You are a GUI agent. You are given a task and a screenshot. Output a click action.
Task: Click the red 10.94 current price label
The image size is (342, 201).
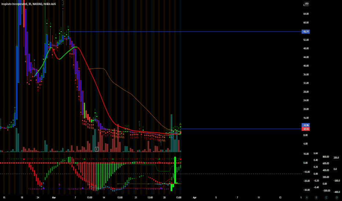306,129
